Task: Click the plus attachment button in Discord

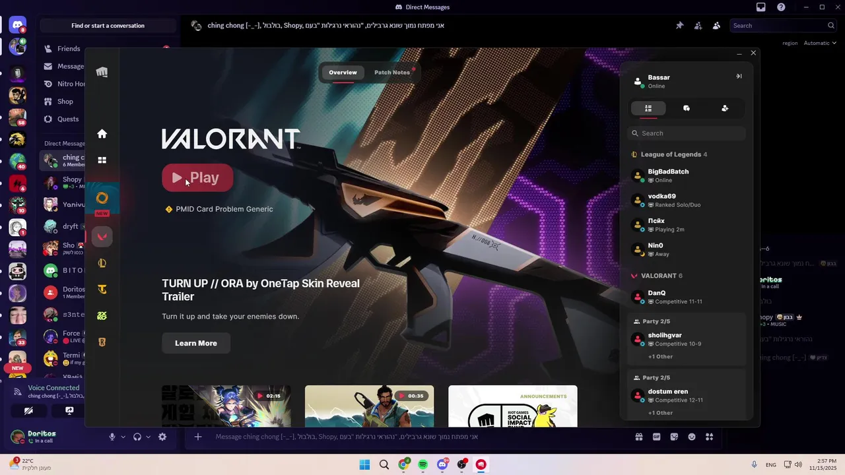Action: pyautogui.click(x=197, y=437)
